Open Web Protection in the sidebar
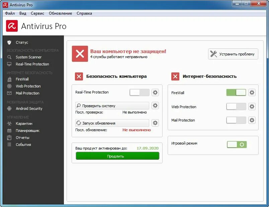The width and height of the screenshot is (269, 207). coord(28,86)
